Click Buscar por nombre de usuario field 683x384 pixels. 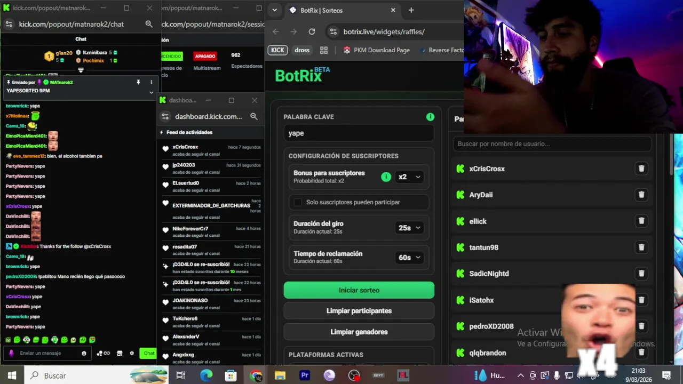(552, 144)
